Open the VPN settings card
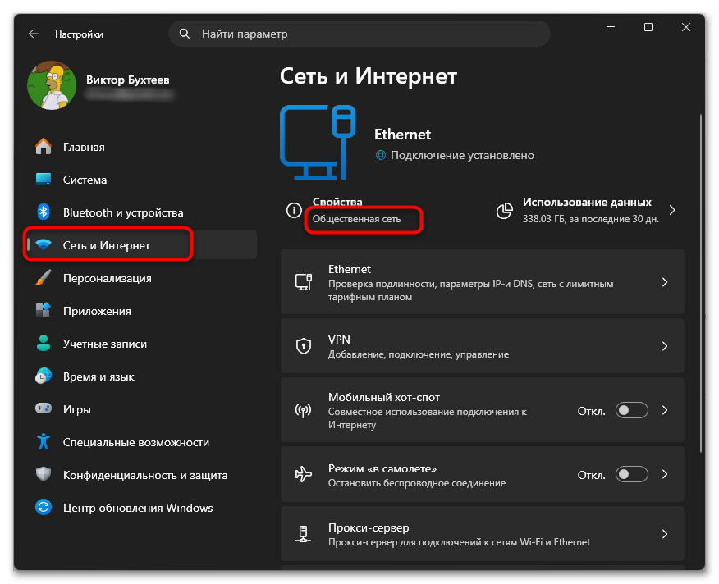The height and width of the screenshot is (584, 719). [482, 346]
